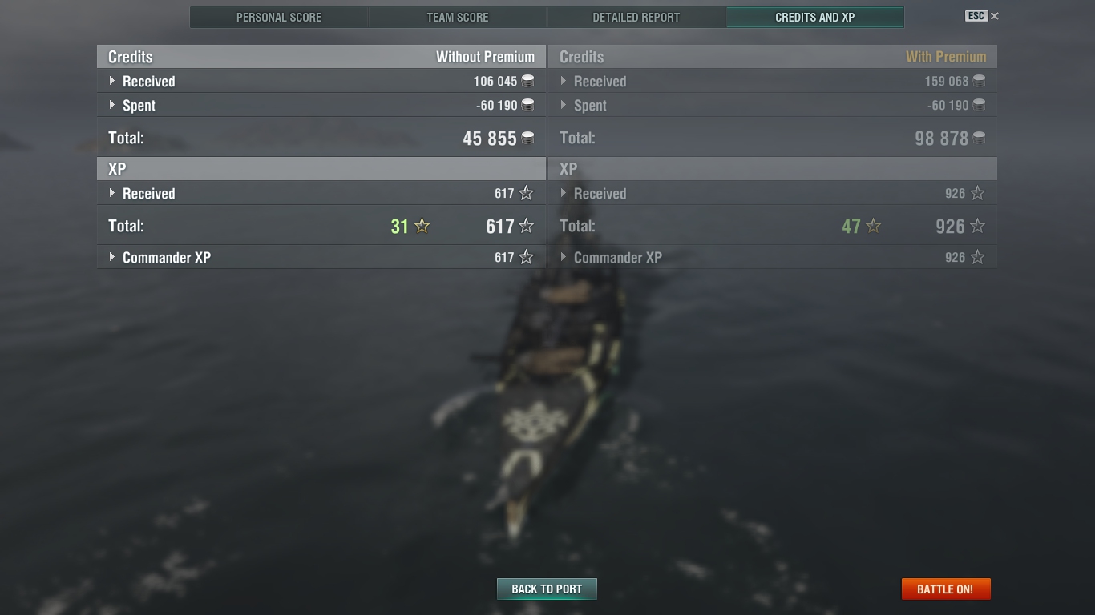Start another match with Battle On!
The height and width of the screenshot is (615, 1095).
coord(946,589)
